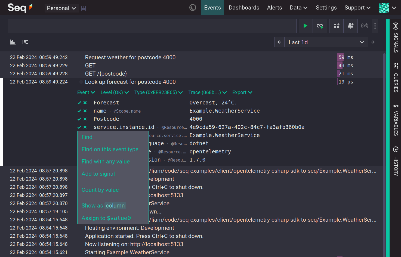The width and height of the screenshot is (401, 257).
Task: Open event Request weather for postcode 4000
Action: pyautogui.click(x=130, y=57)
